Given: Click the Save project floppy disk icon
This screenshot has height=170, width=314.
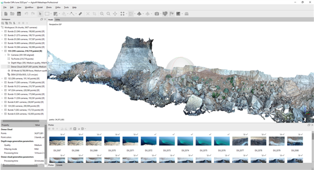Looking at the screenshot, I should click(x=19, y=14).
